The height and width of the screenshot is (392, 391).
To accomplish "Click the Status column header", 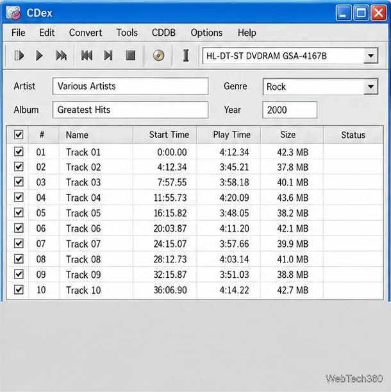I will (x=353, y=135).
